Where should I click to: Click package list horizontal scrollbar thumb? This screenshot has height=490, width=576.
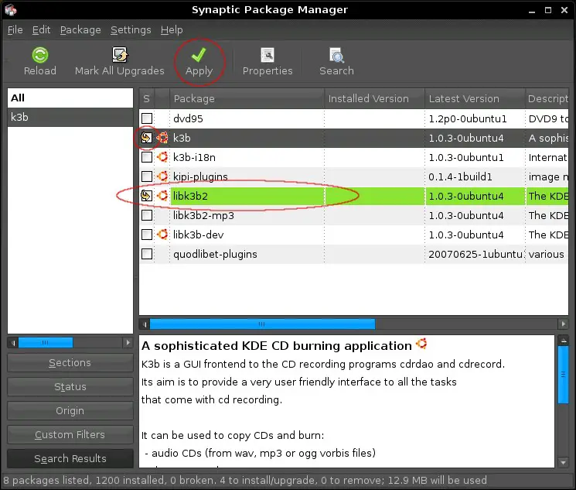click(x=262, y=324)
